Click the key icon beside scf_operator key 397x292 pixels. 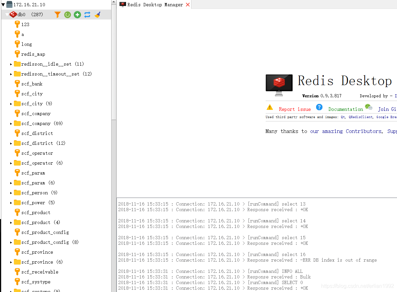click(17, 153)
